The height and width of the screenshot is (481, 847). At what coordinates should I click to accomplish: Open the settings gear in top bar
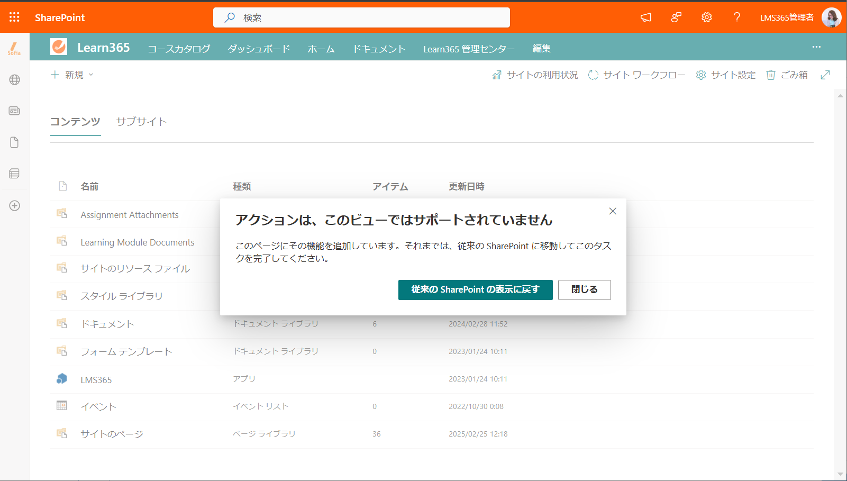click(707, 17)
